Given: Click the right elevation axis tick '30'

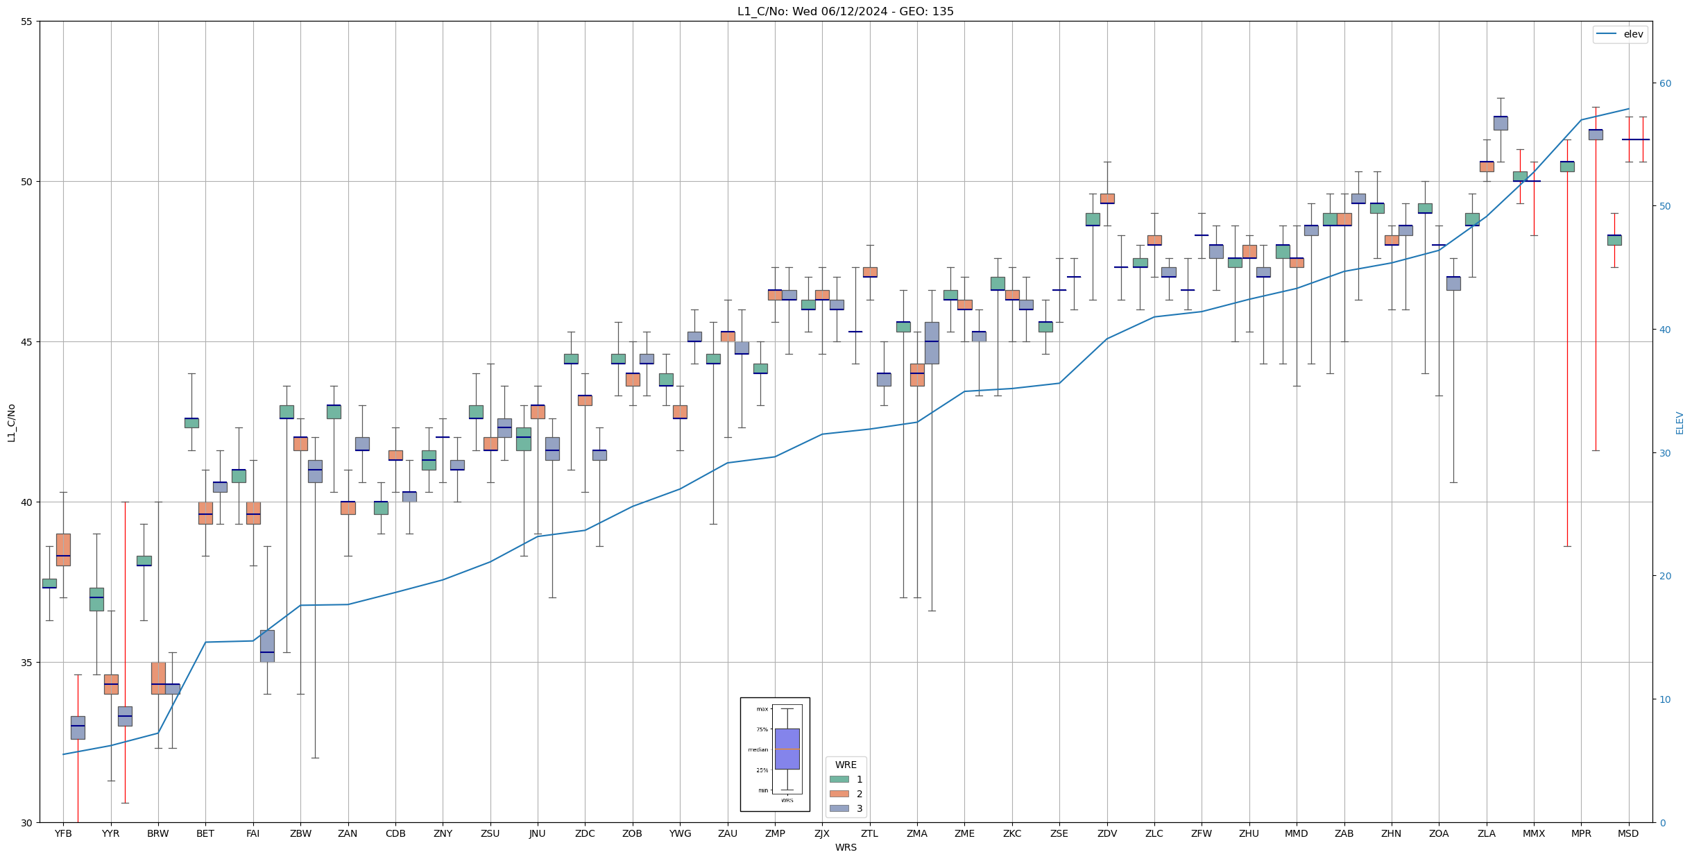Looking at the screenshot, I should coord(1665,453).
